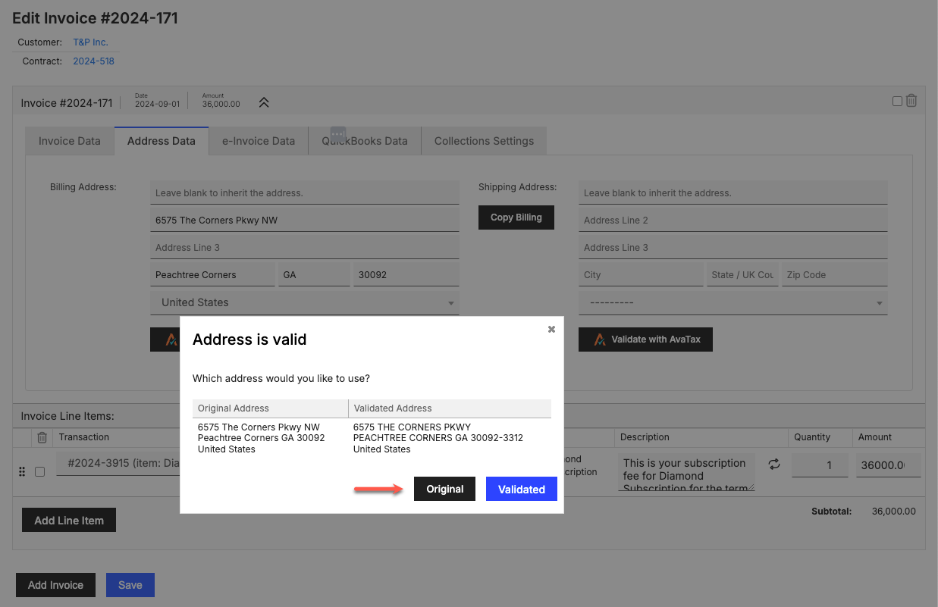Click the Original address button
938x607 pixels.
[x=444, y=489]
